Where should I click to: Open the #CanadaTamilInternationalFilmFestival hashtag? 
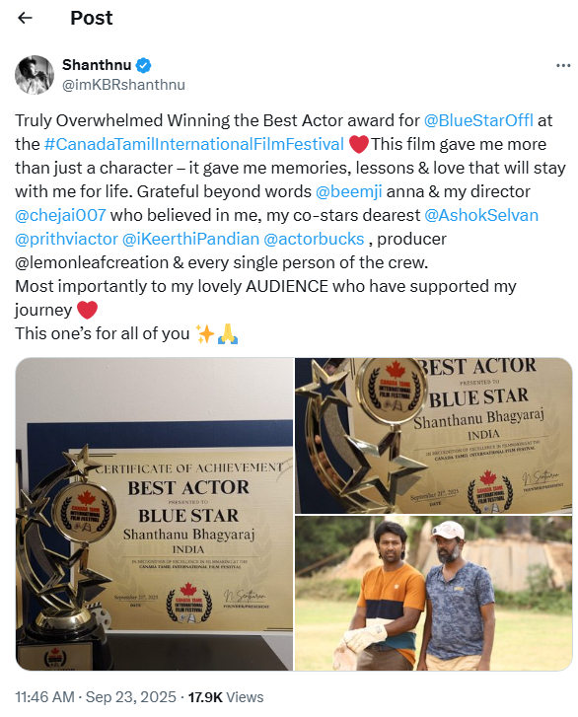pos(194,144)
